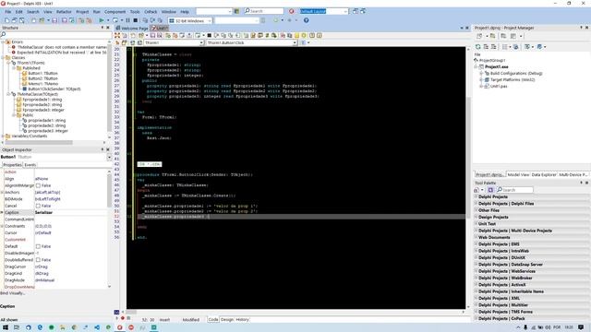This screenshot has width=591, height=332.
Task: Open Edge browser from taskbar
Action: (40, 327)
